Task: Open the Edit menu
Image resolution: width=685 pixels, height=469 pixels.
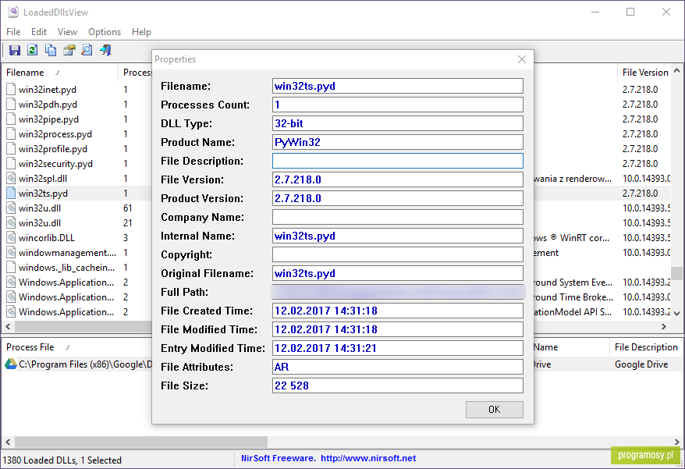Action: coord(39,32)
